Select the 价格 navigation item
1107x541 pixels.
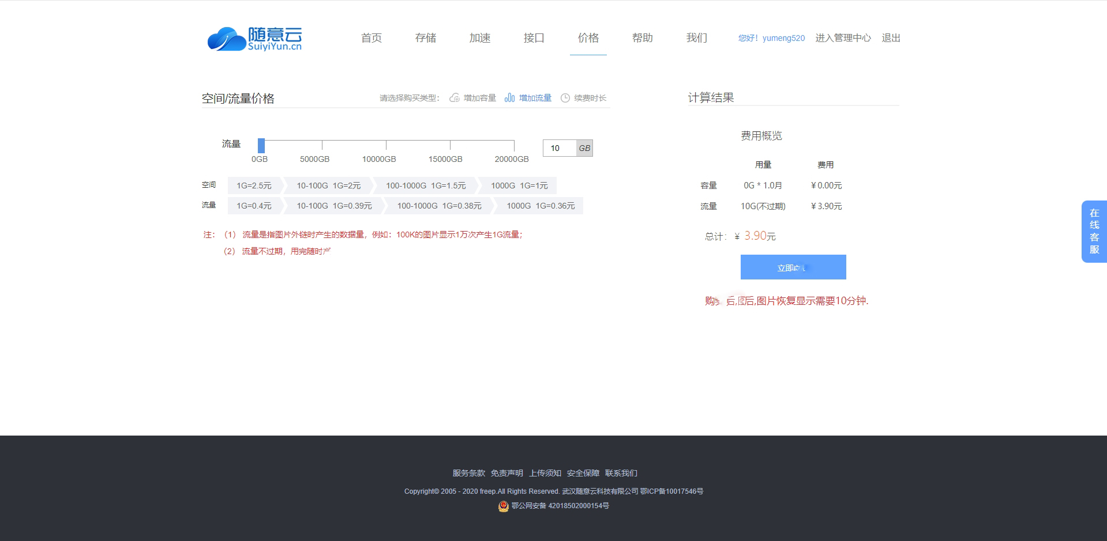pos(588,38)
